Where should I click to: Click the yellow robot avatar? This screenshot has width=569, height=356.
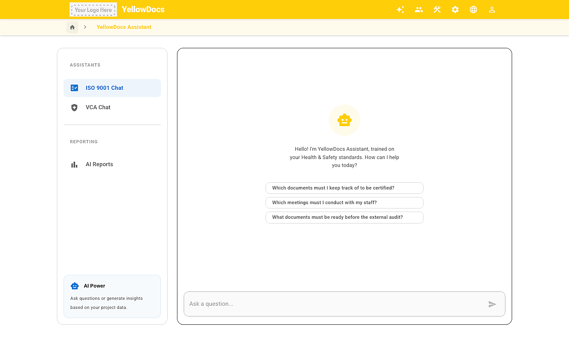tap(345, 120)
